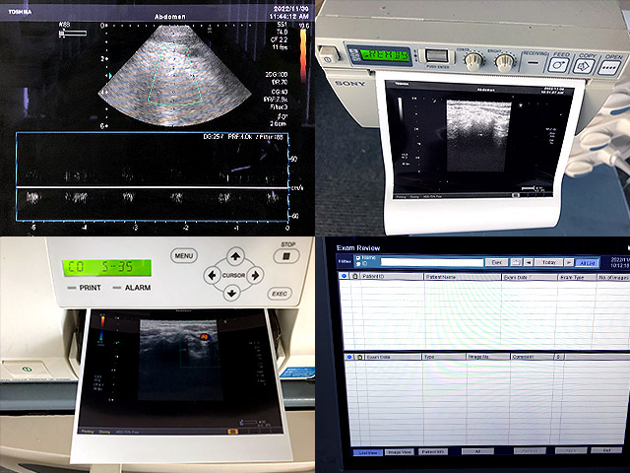
Task: Click cursor right arrow on color printer
Action: (x=255, y=276)
